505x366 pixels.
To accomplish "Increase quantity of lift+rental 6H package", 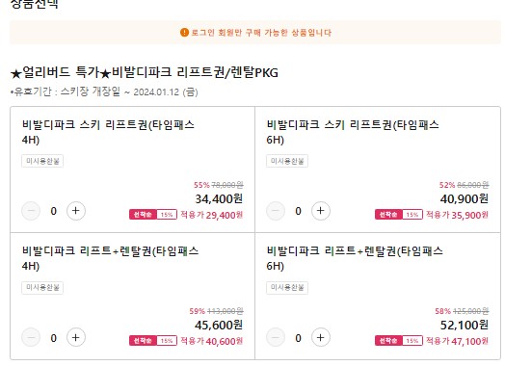I will tap(321, 337).
